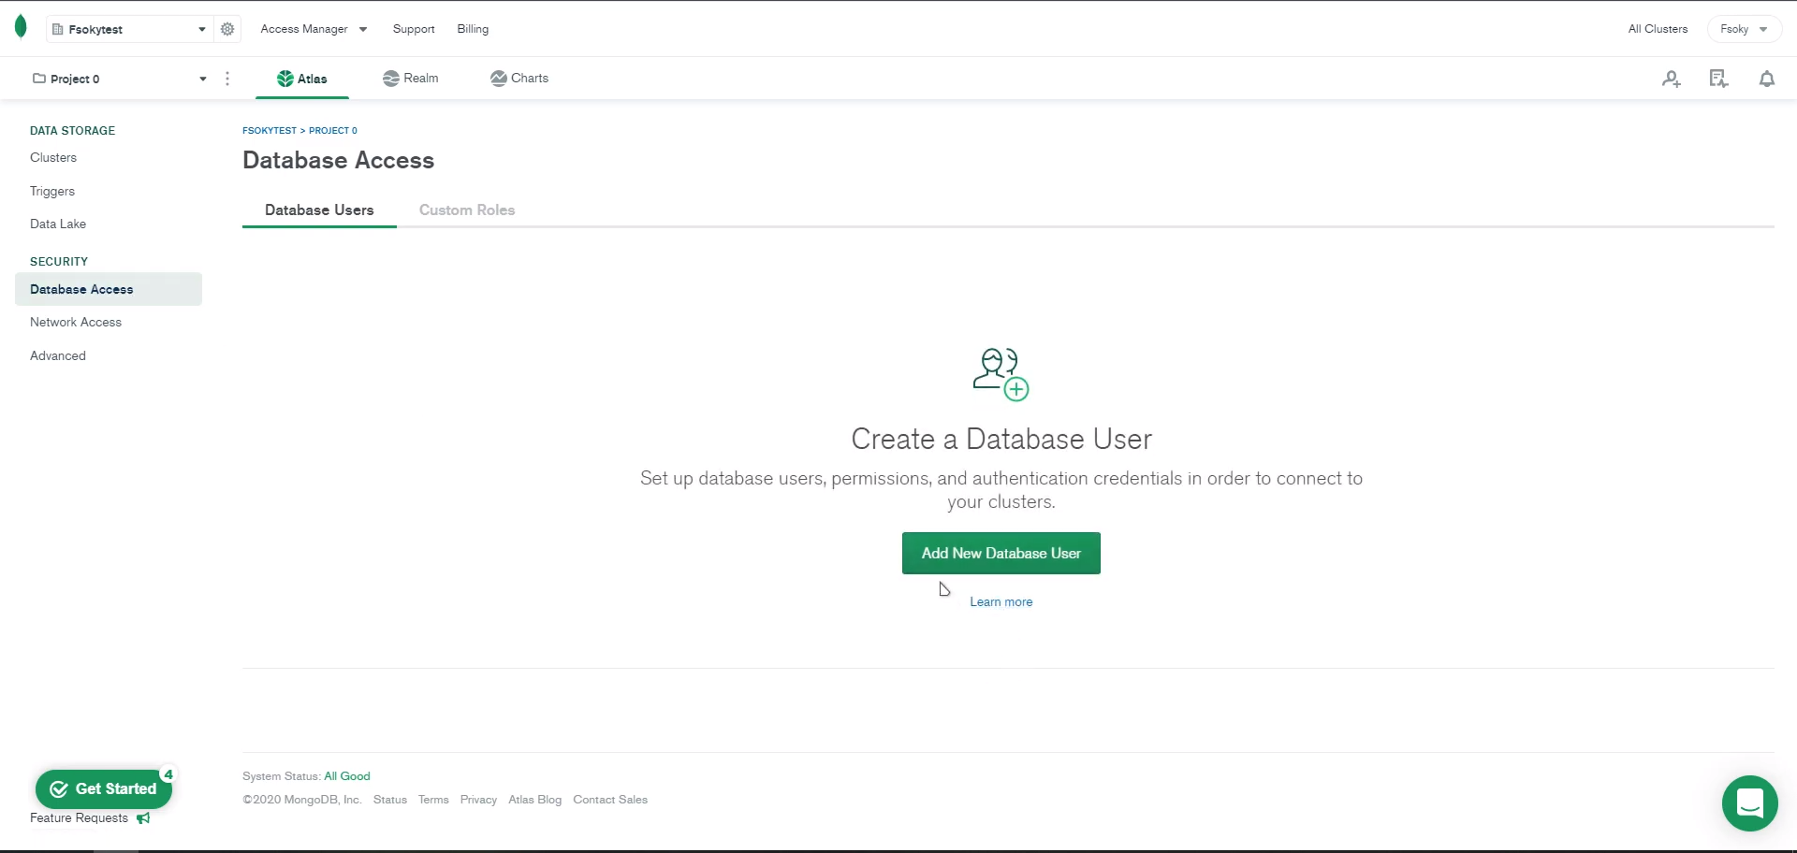
Task: Click the Project 0 folder icon
Action: point(39,79)
